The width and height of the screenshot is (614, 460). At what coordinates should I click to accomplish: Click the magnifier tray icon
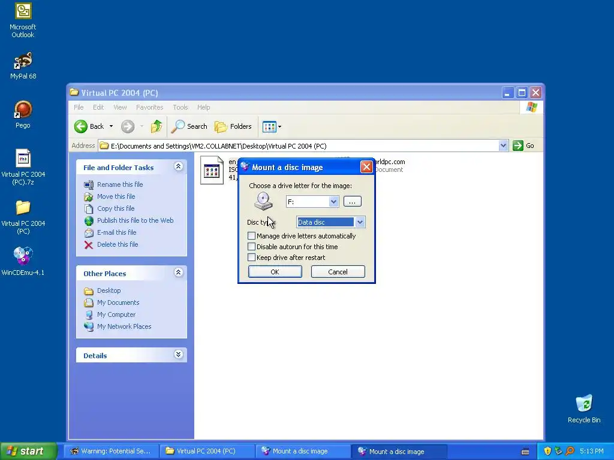click(x=570, y=451)
